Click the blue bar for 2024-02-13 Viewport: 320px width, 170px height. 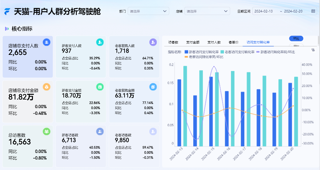179,113
